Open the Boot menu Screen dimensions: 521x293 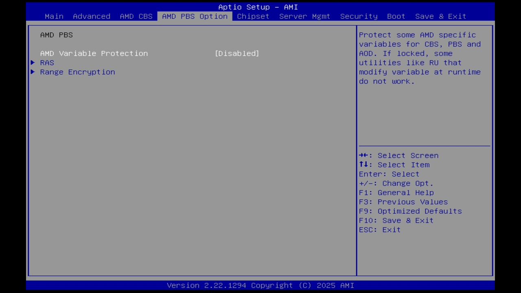coord(396,16)
